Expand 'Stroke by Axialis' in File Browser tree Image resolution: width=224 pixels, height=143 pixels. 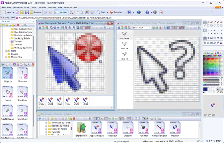pos(46,129)
